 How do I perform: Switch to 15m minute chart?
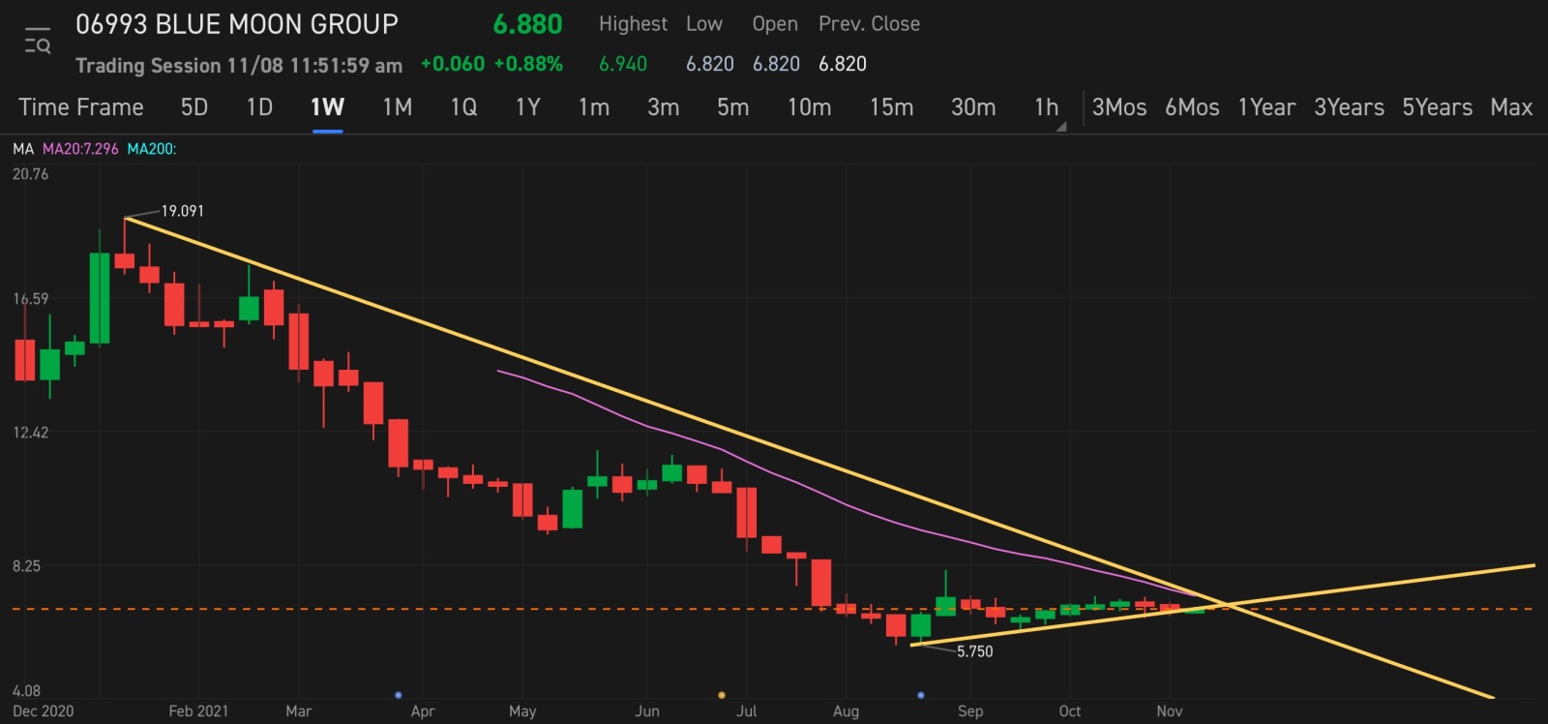(891, 107)
